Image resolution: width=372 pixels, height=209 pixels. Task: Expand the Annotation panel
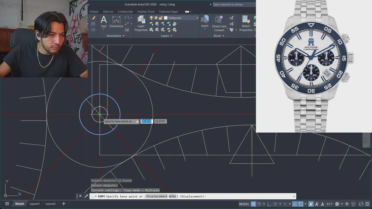coord(115,36)
